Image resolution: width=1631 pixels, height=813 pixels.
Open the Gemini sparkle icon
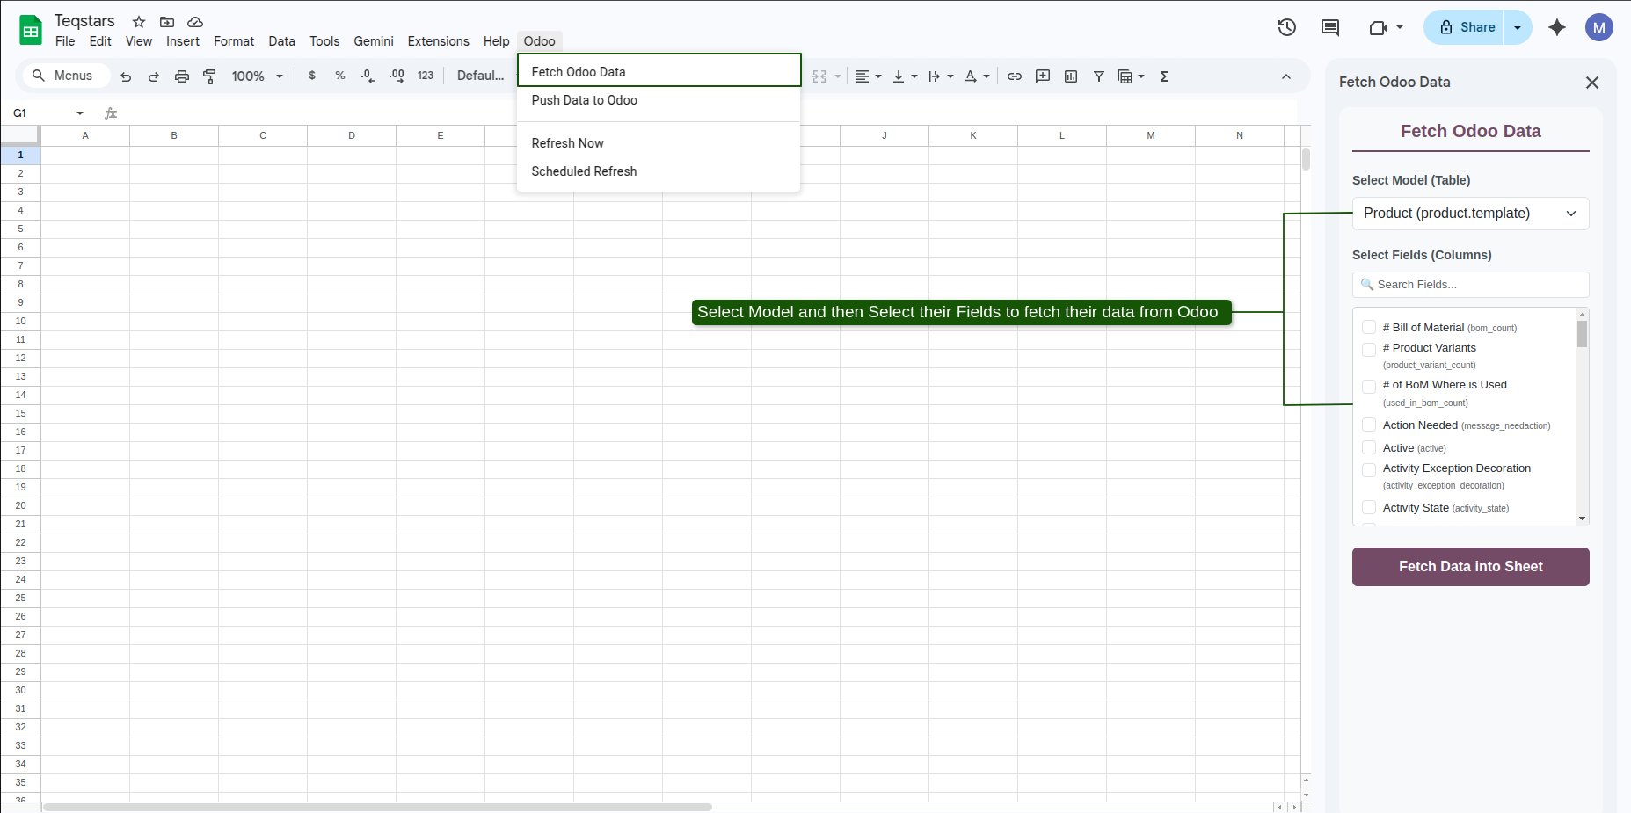click(x=1557, y=27)
